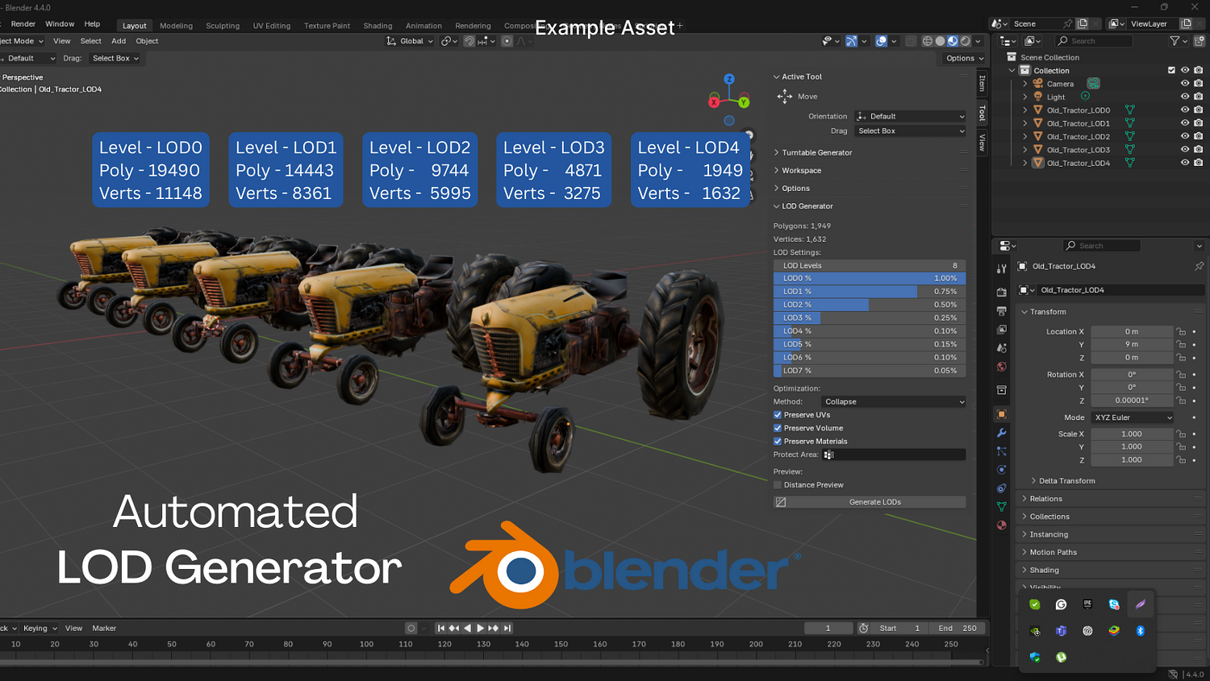Enable Distance Preview checkbox
1210x681 pixels.
pos(778,485)
